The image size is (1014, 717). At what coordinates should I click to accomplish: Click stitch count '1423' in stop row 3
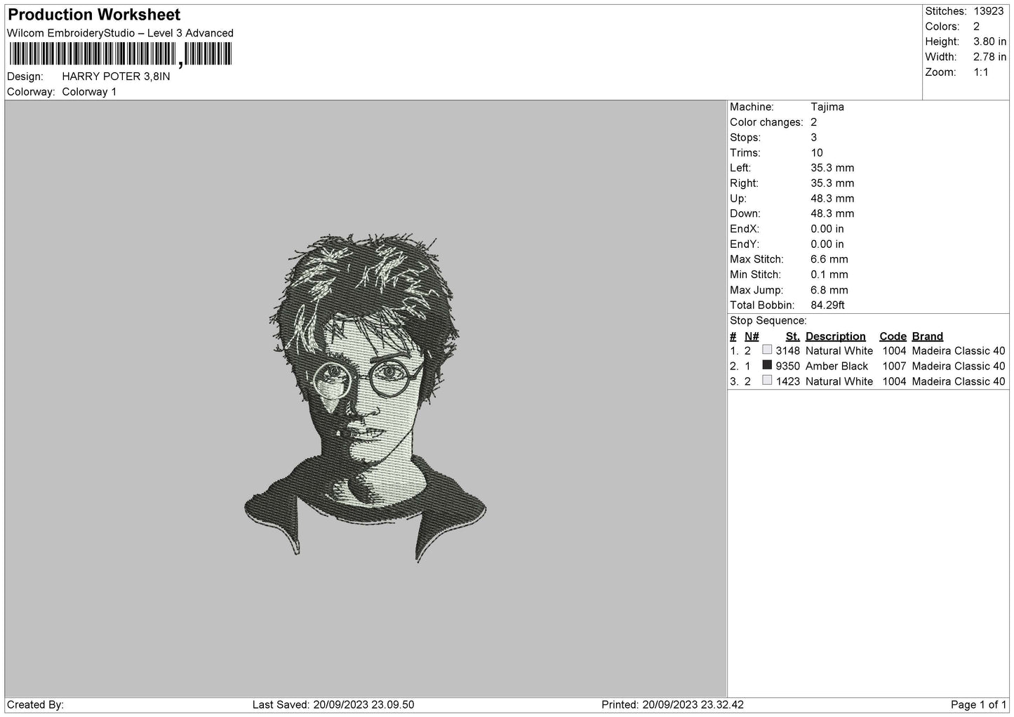click(x=788, y=381)
